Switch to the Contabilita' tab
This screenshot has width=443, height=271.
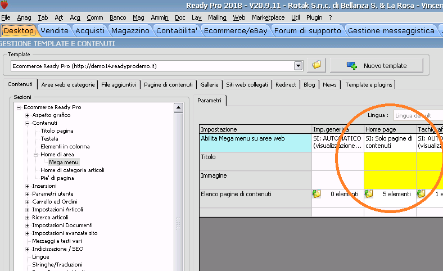(x=177, y=30)
